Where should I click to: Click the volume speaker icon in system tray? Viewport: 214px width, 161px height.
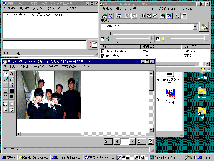pyautogui.click(x=194, y=158)
